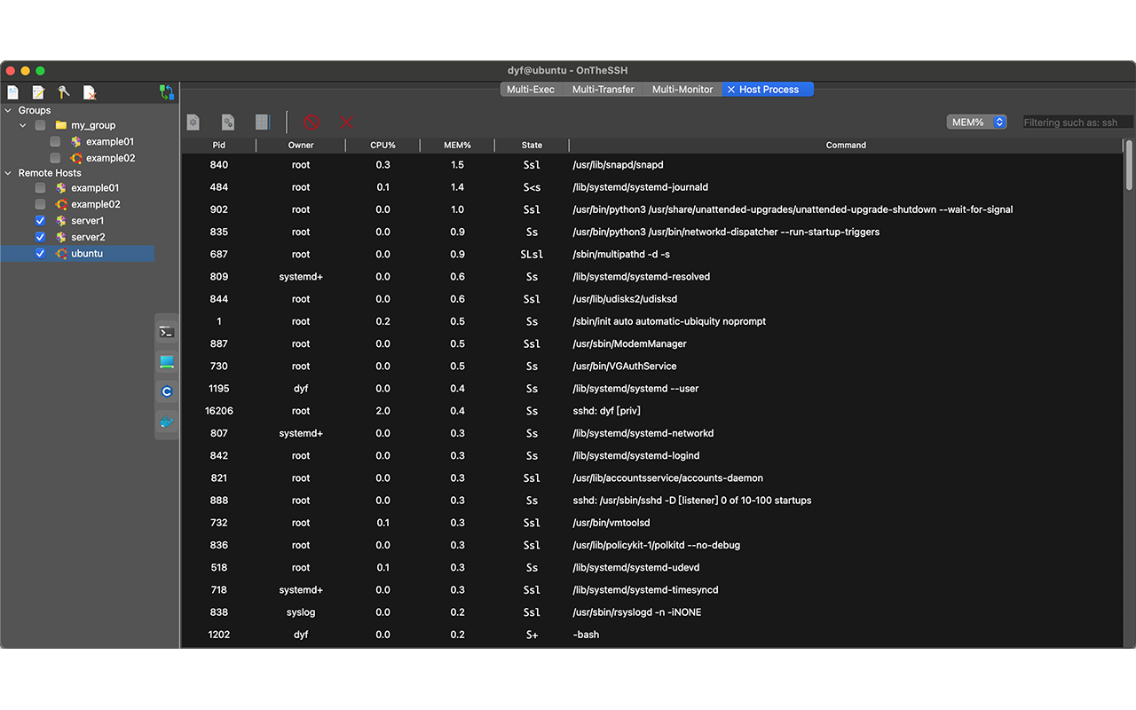Check the my_group checkbox
This screenshot has height=710, width=1136.
pyautogui.click(x=39, y=125)
